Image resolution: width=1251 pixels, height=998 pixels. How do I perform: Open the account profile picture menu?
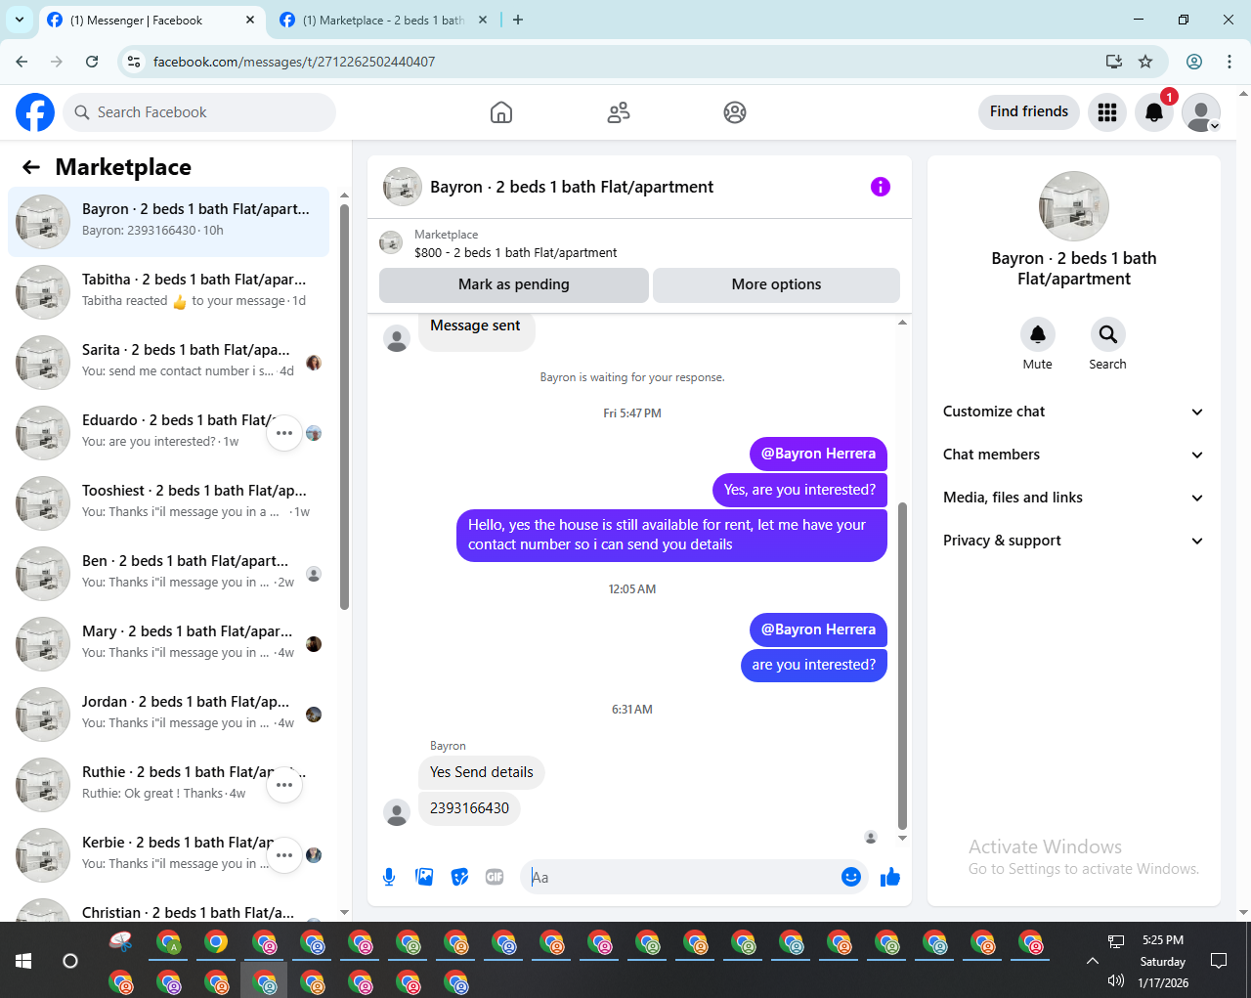point(1201,112)
